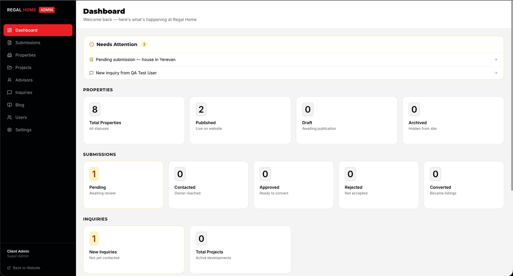Click the 'Awaiting review' caption
Image resolution: width=513 pixels, height=276 pixels.
[102, 193]
